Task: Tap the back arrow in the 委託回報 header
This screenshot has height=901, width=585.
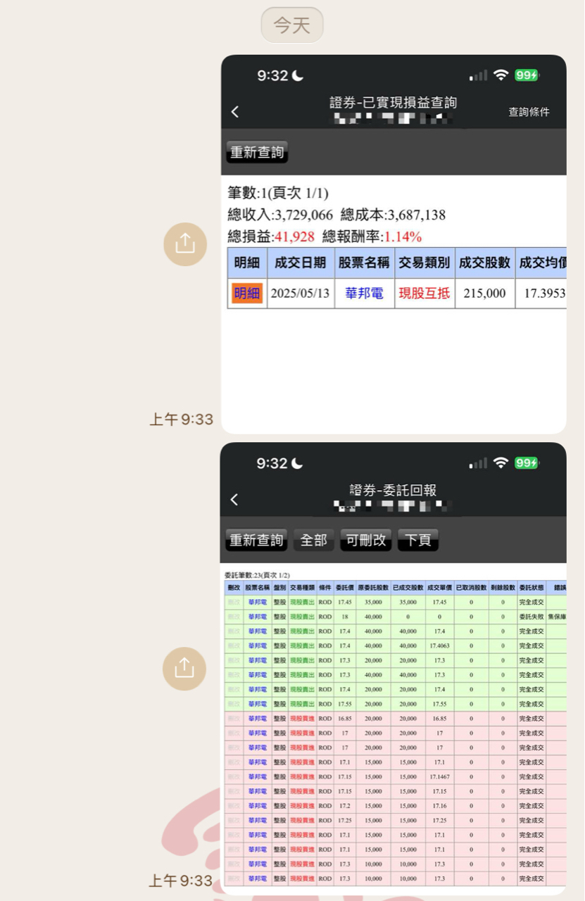Action: 234,500
